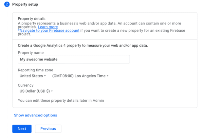Follow the Navigate to your Firebase account link
Viewport: 203px width, 138px height.
click(x=48, y=31)
